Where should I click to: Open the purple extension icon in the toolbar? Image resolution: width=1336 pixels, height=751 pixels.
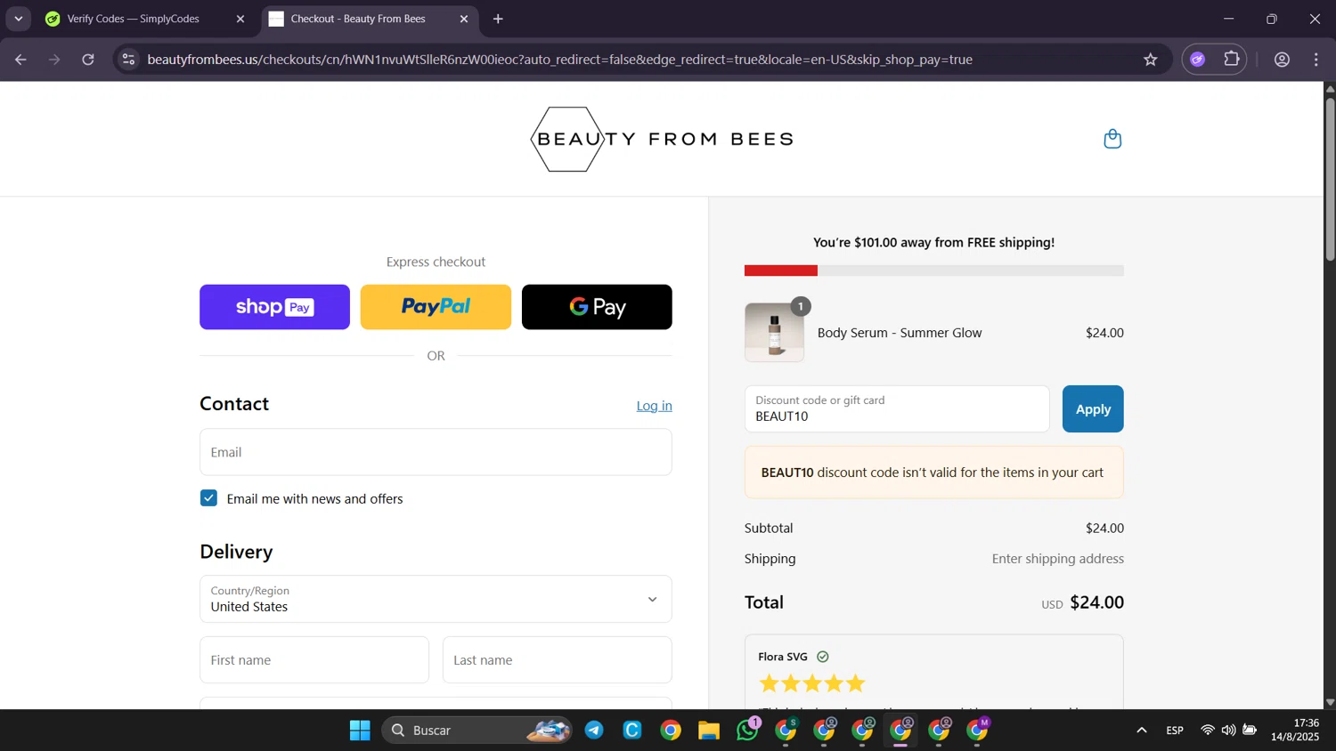point(1198,60)
